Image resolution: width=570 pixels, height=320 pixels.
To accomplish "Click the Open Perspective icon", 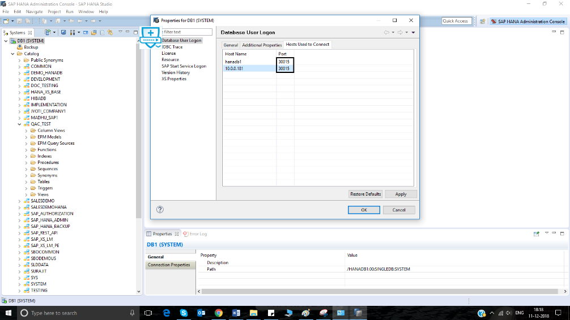I will 482,21.
